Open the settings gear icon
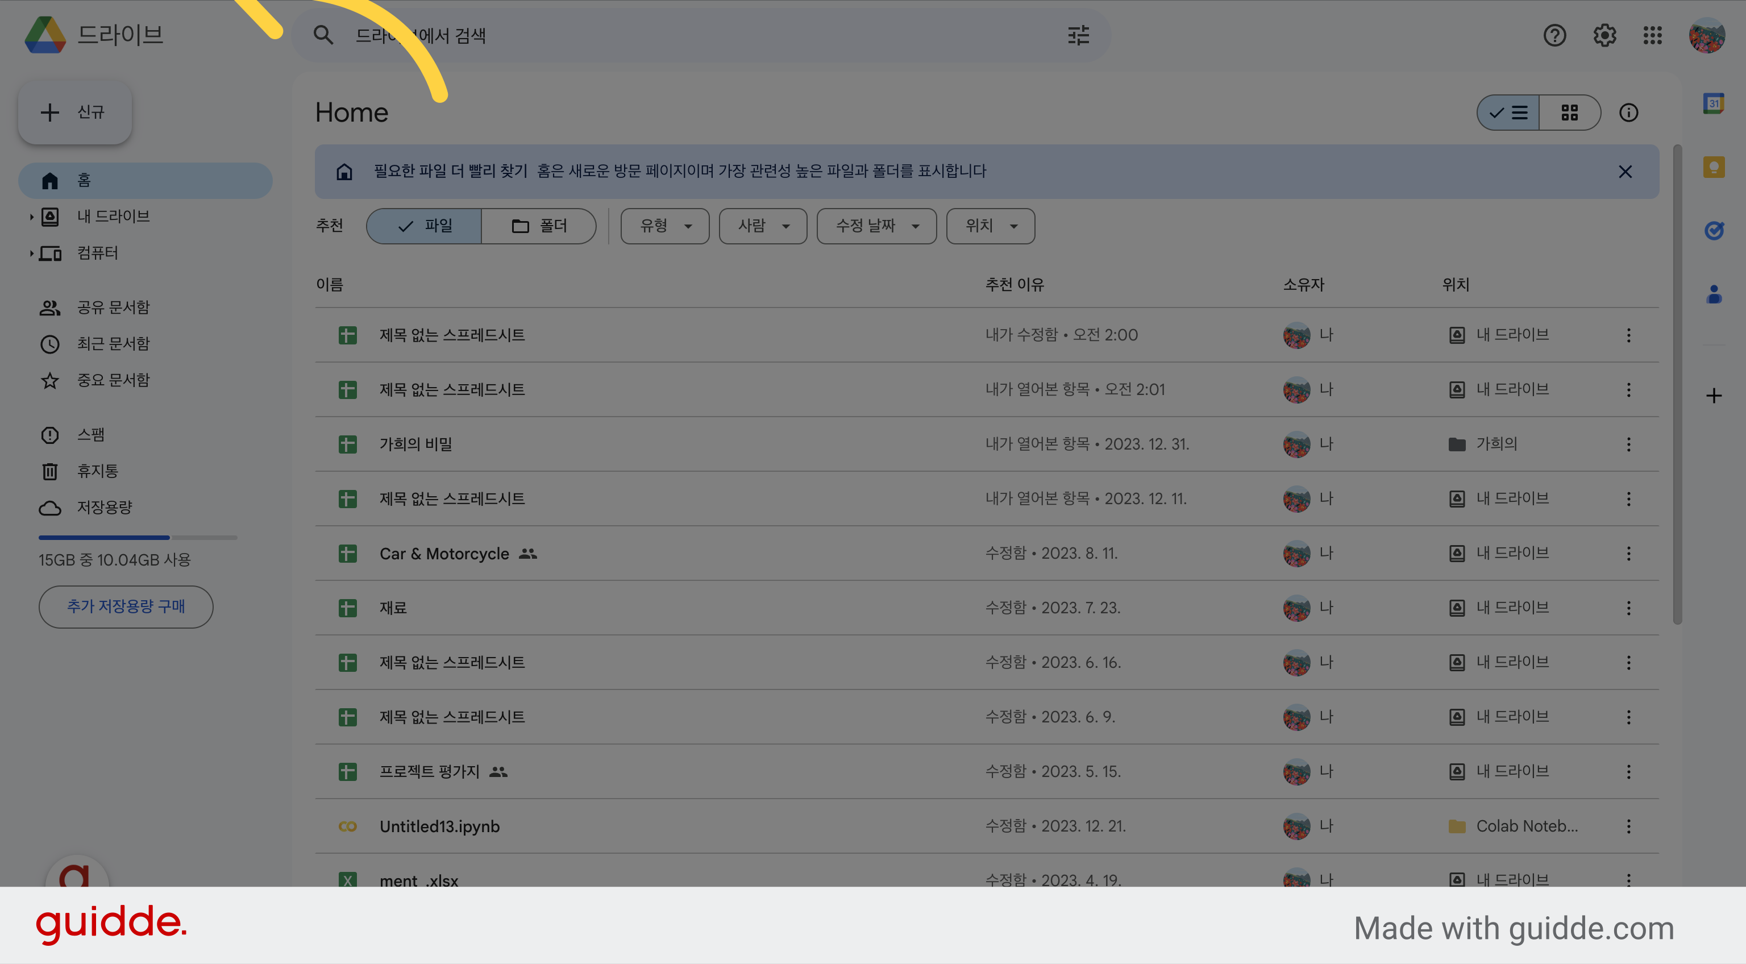 [1604, 35]
